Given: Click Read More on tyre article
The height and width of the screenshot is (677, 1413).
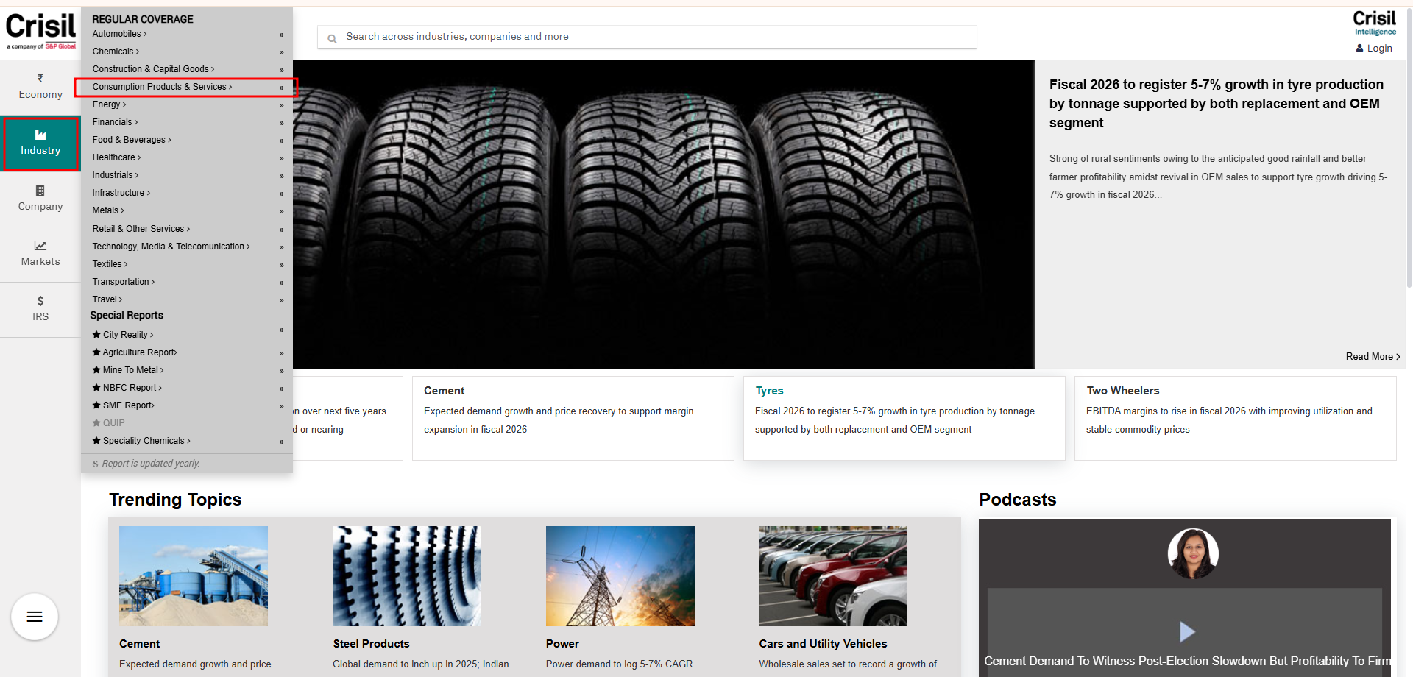Looking at the screenshot, I should point(1372,356).
